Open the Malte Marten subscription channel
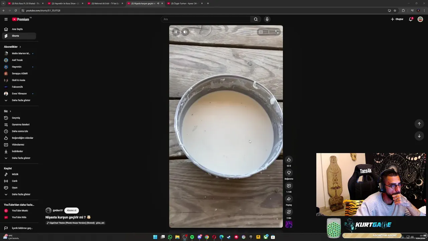Screen dimensions: 428x241 click(19, 54)
